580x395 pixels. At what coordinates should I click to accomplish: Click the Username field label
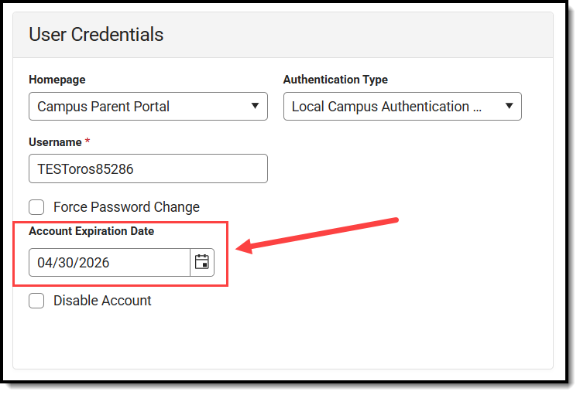point(54,143)
